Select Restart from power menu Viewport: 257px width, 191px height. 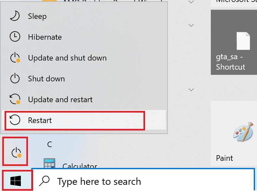pos(40,120)
